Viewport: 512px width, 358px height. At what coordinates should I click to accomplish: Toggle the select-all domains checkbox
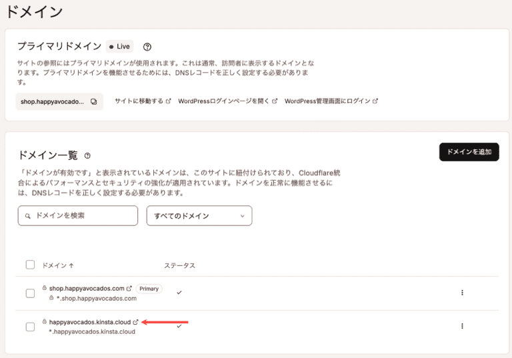coord(30,265)
